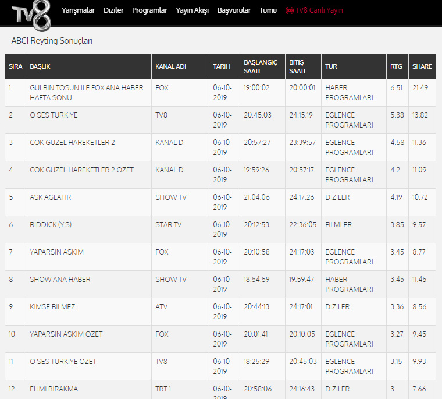Screen dimensions: 442x399
Task: Click the ABC1 Reyting Sonuçları heading
Action: pyautogui.click(x=52, y=41)
